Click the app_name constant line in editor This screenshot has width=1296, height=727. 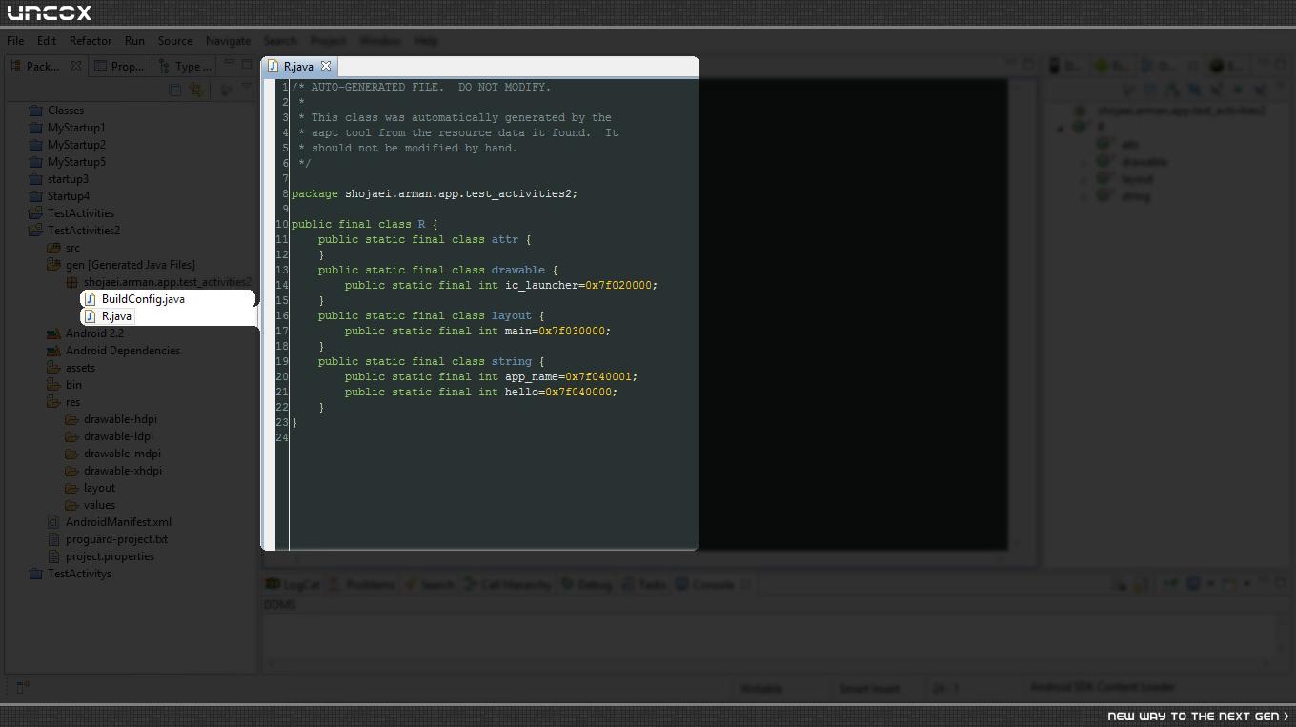coord(491,376)
